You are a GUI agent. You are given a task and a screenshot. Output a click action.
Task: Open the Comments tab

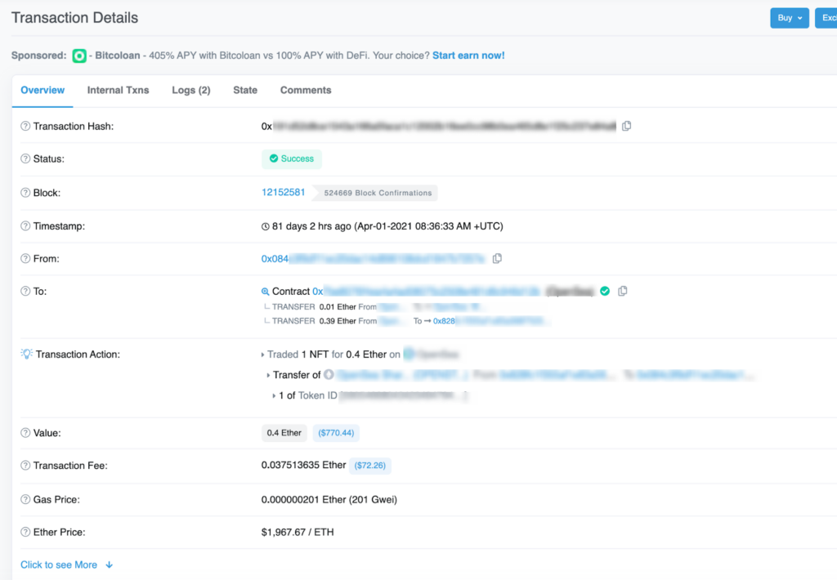point(306,91)
